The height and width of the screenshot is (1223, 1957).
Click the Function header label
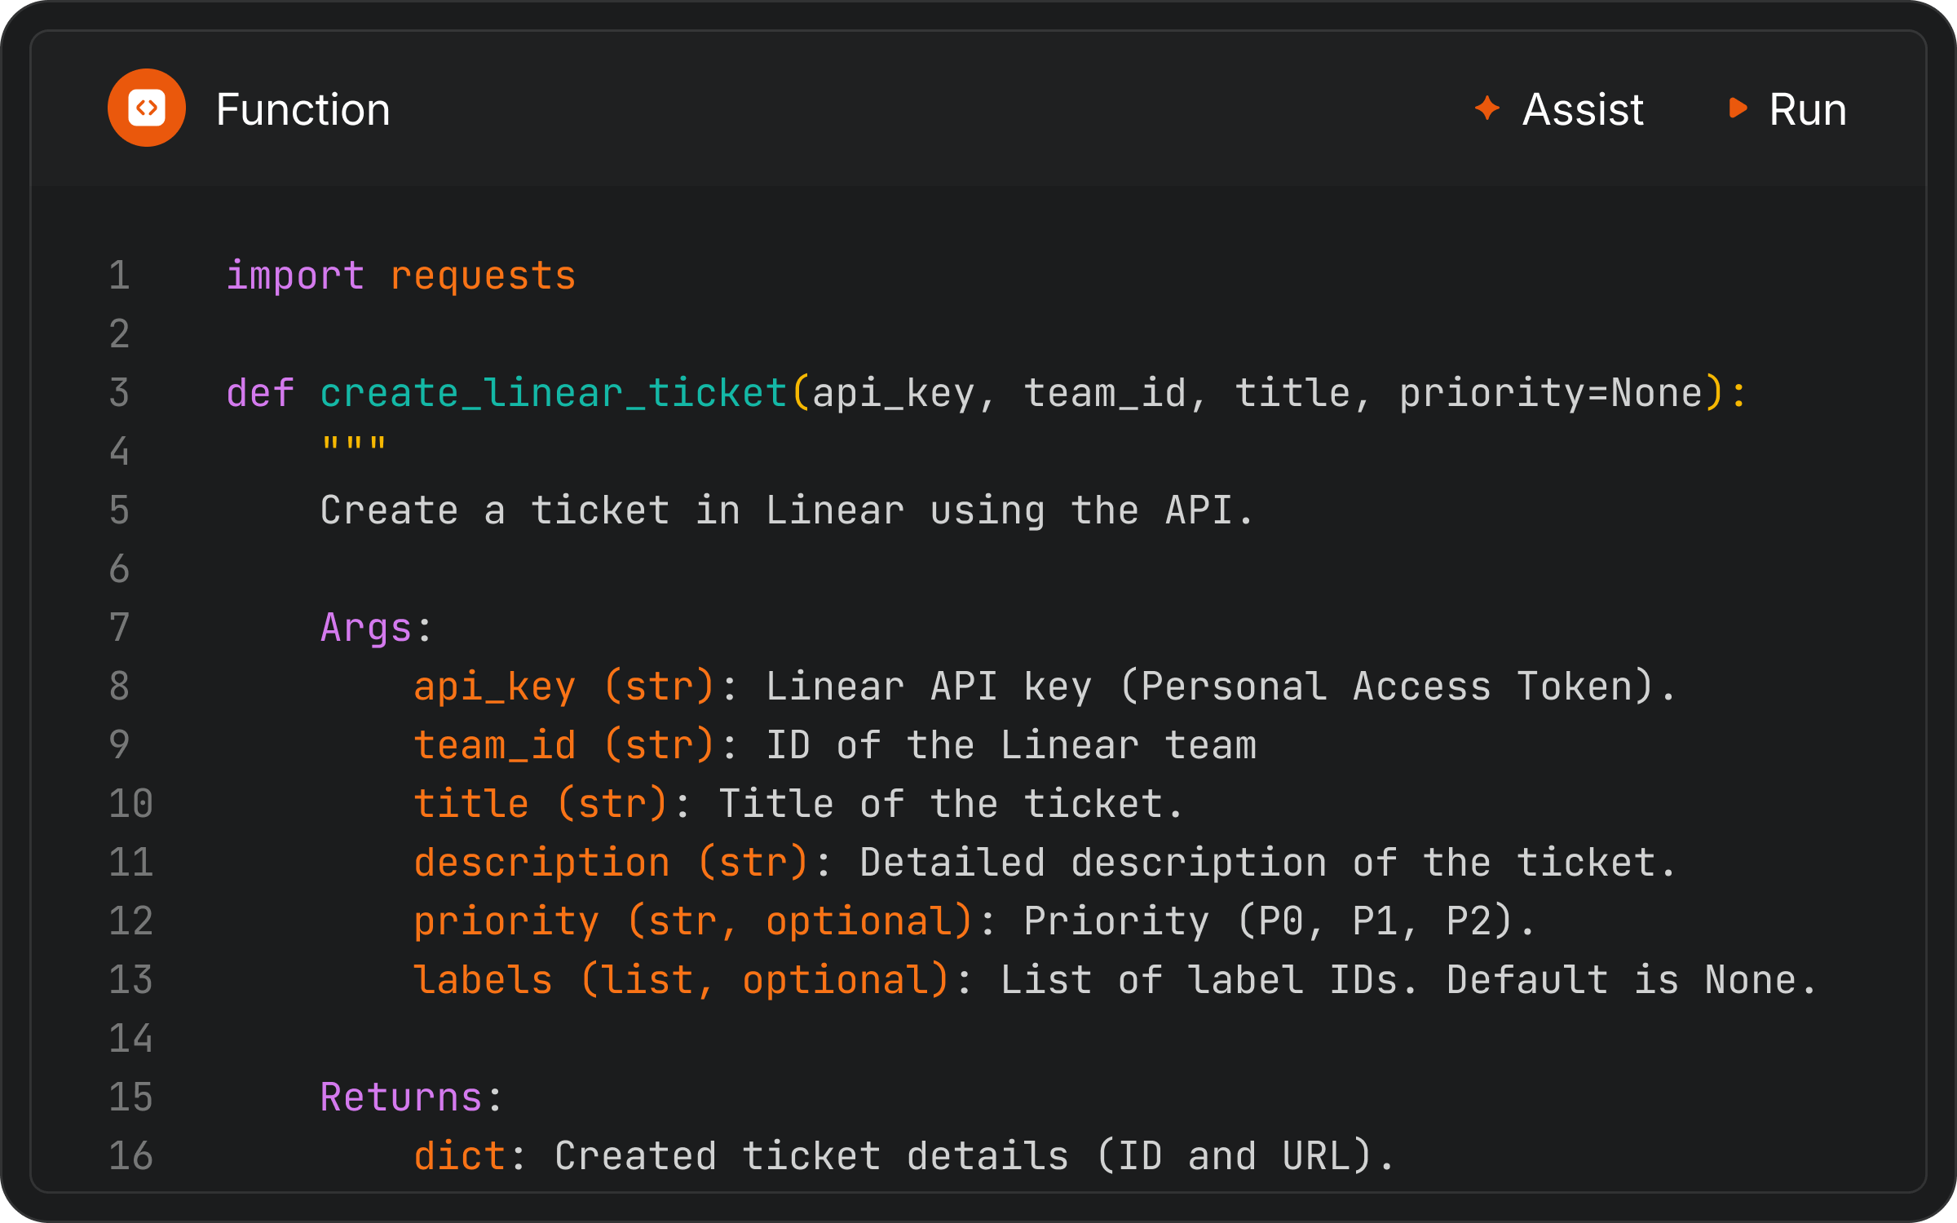(303, 108)
